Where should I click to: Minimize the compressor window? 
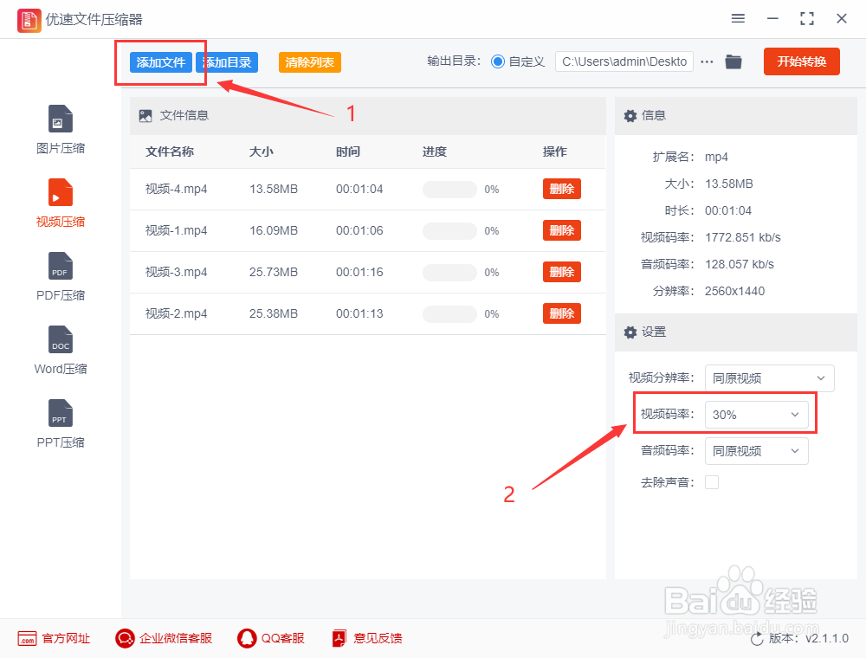tap(772, 19)
